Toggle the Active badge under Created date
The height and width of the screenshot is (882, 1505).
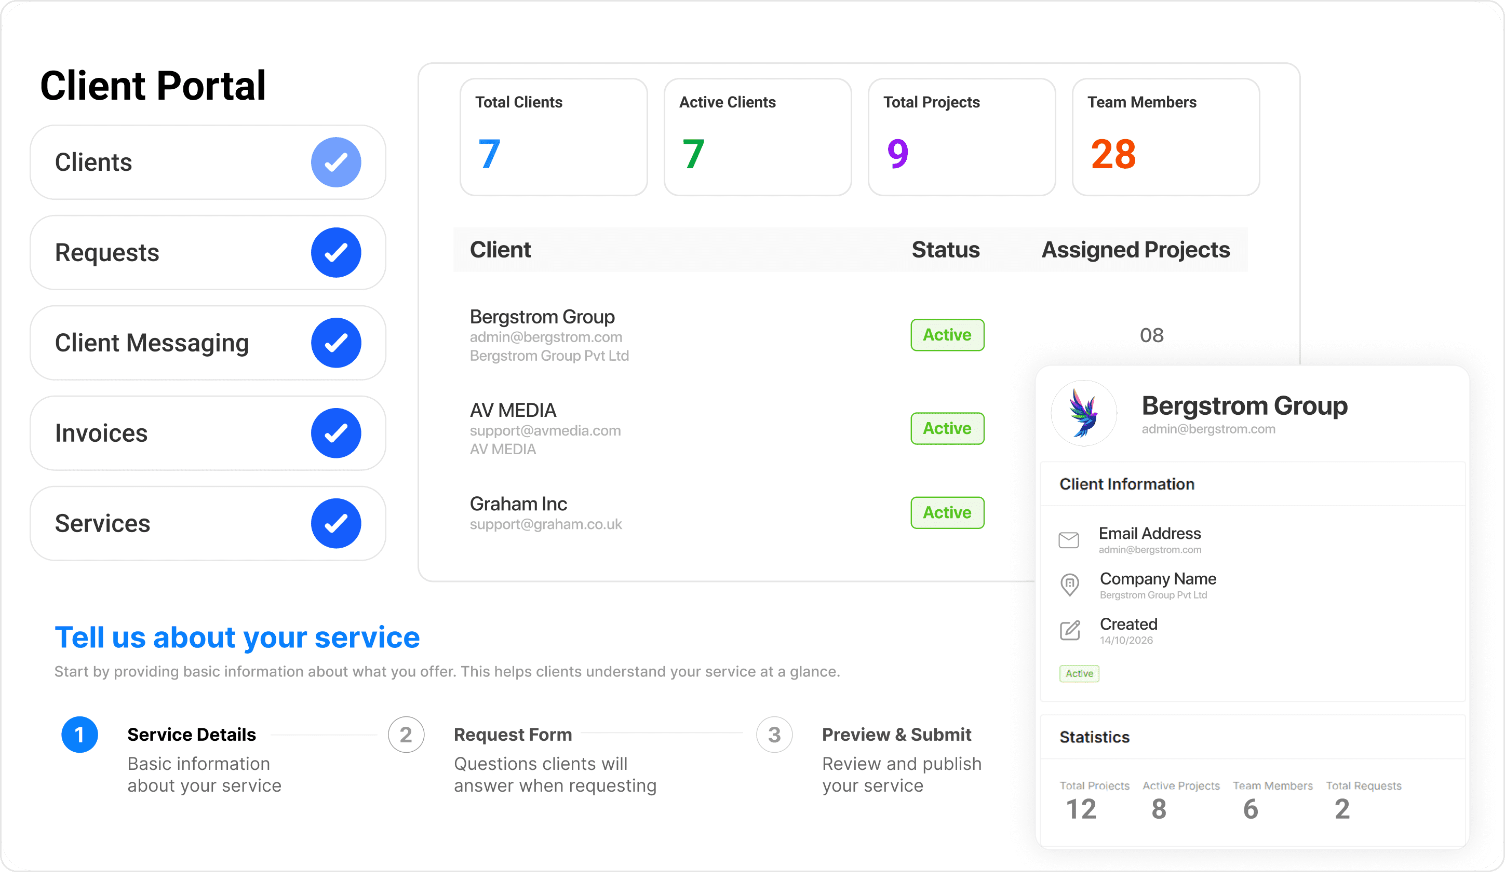[x=1079, y=674]
